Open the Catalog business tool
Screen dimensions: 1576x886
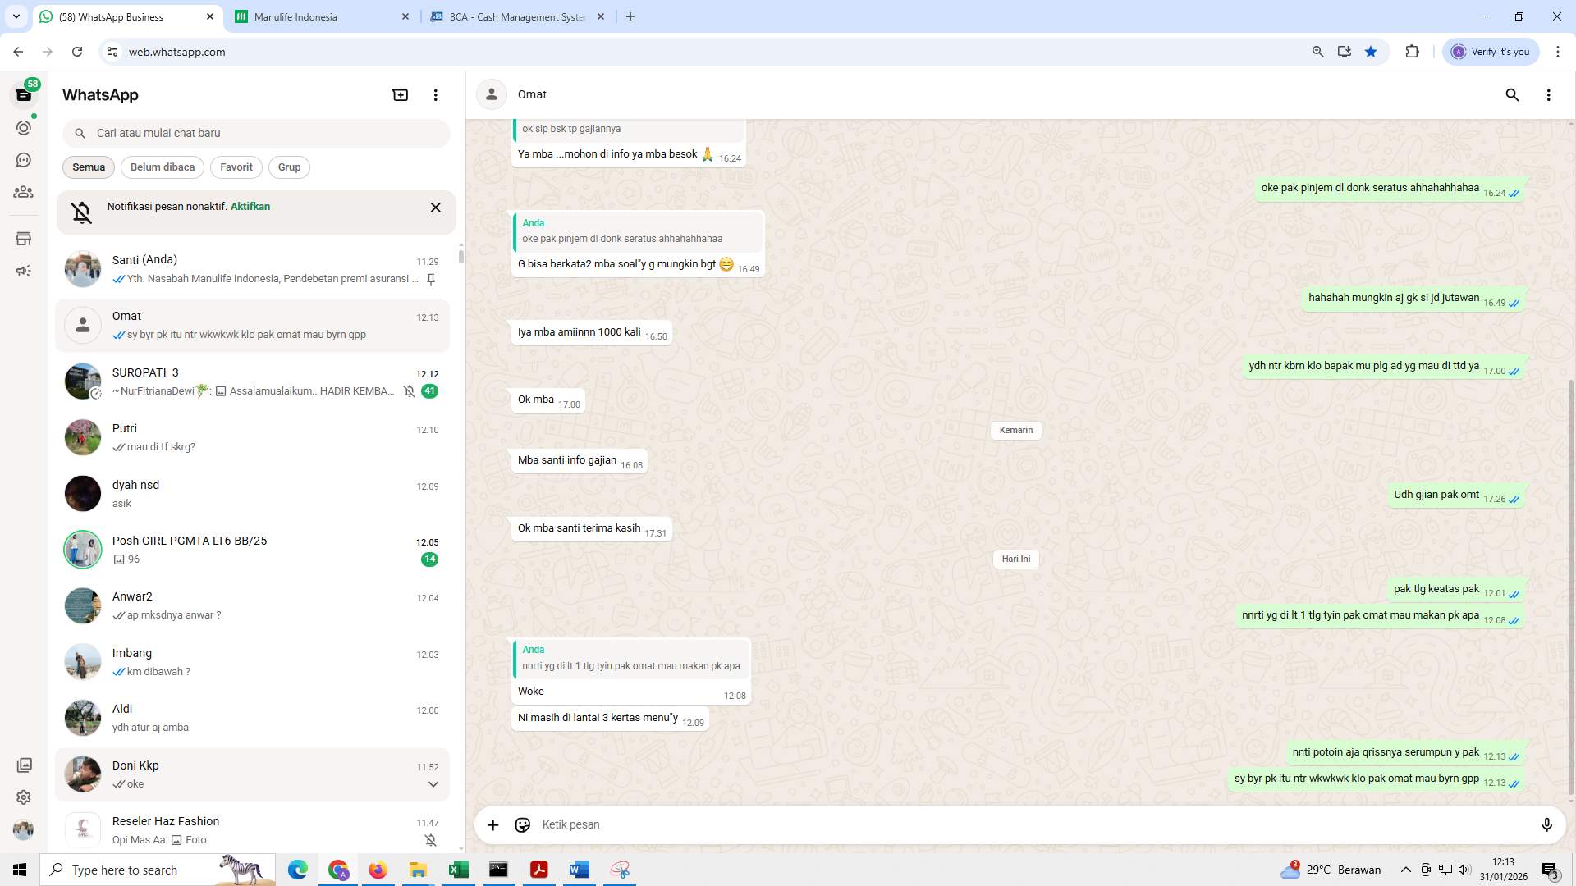(x=24, y=239)
